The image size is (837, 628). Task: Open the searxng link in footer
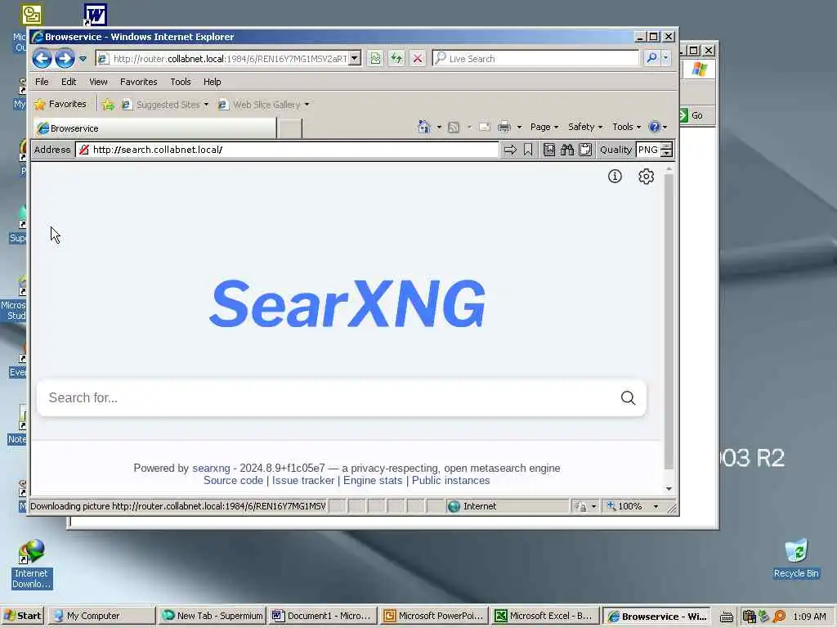tap(211, 468)
